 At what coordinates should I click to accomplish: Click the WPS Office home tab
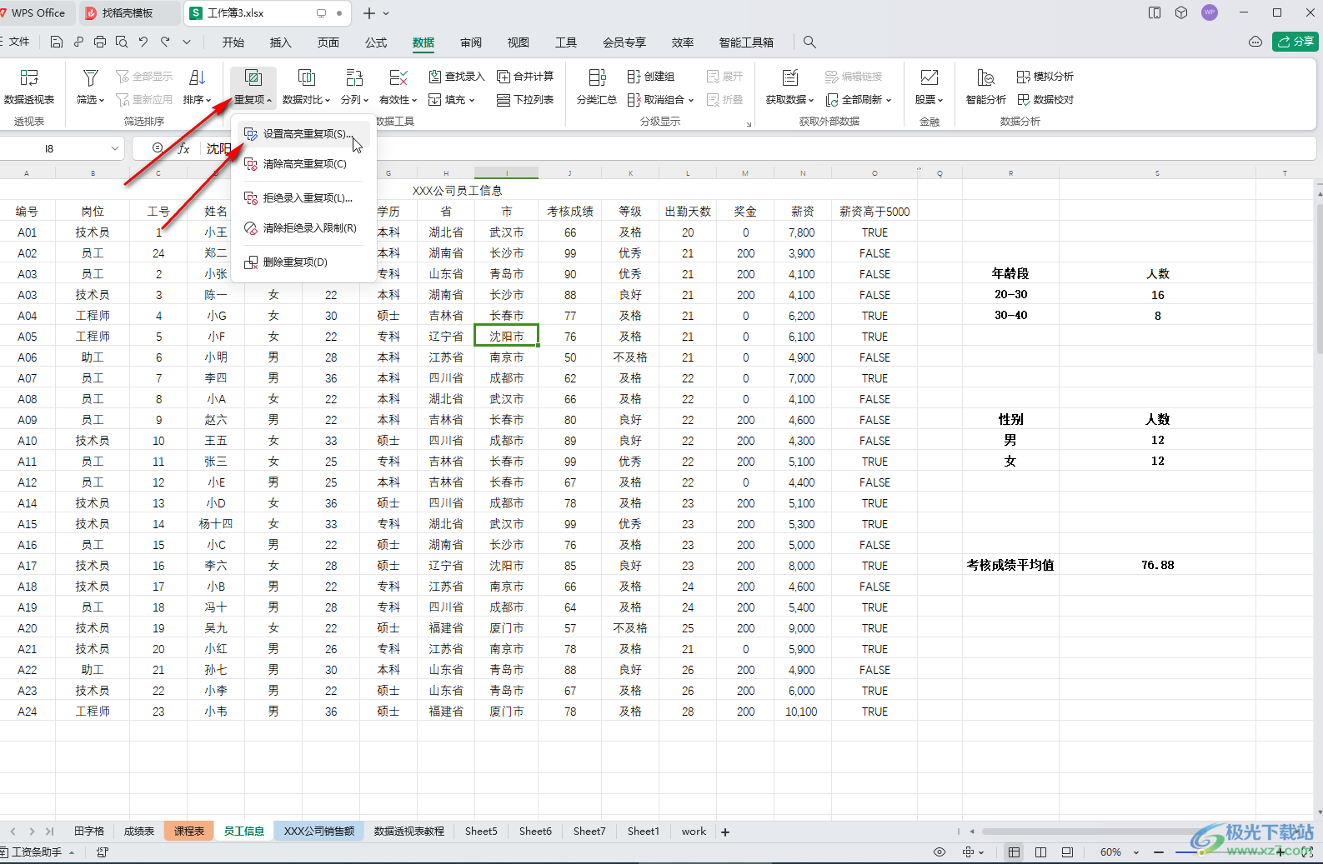38,13
